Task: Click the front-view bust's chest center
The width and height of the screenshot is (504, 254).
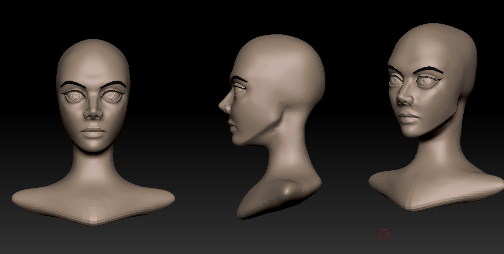Action: coord(94,206)
